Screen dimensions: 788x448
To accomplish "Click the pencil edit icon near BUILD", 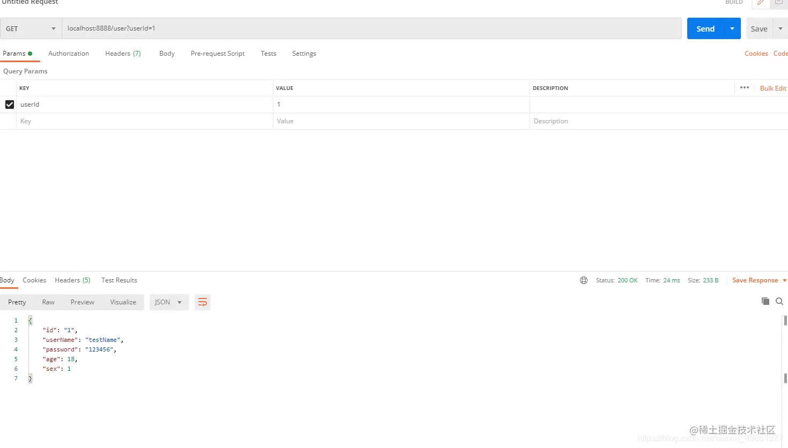I will [761, 3].
